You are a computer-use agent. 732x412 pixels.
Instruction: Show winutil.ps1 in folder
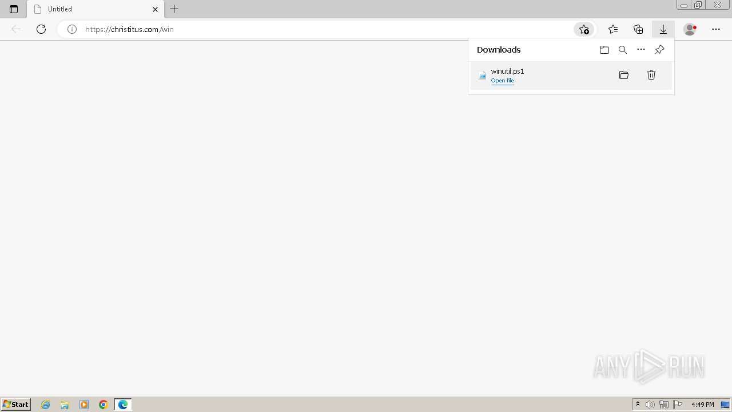click(x=624, y=75)
